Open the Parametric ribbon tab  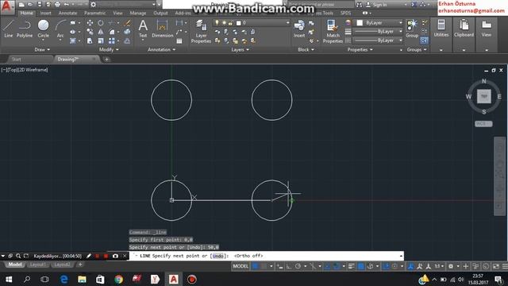(x=95, y=13)
